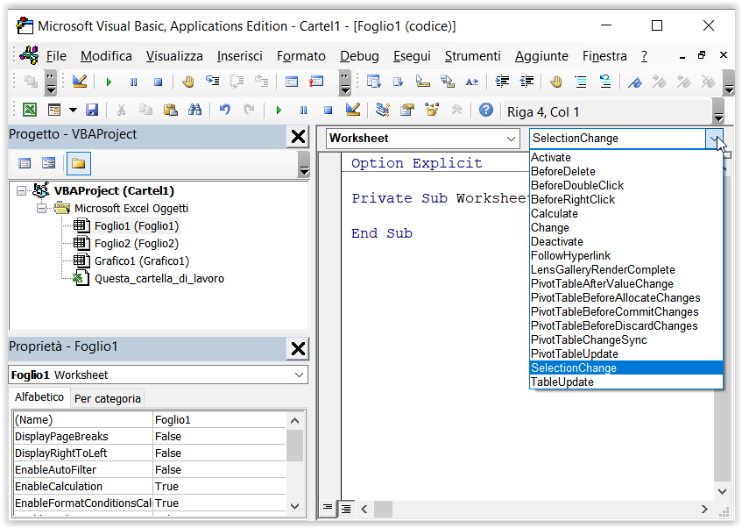Screen dimensions: 742x528
Task: Open the Worksheet object dropdown
Action: tap(511, 139)
